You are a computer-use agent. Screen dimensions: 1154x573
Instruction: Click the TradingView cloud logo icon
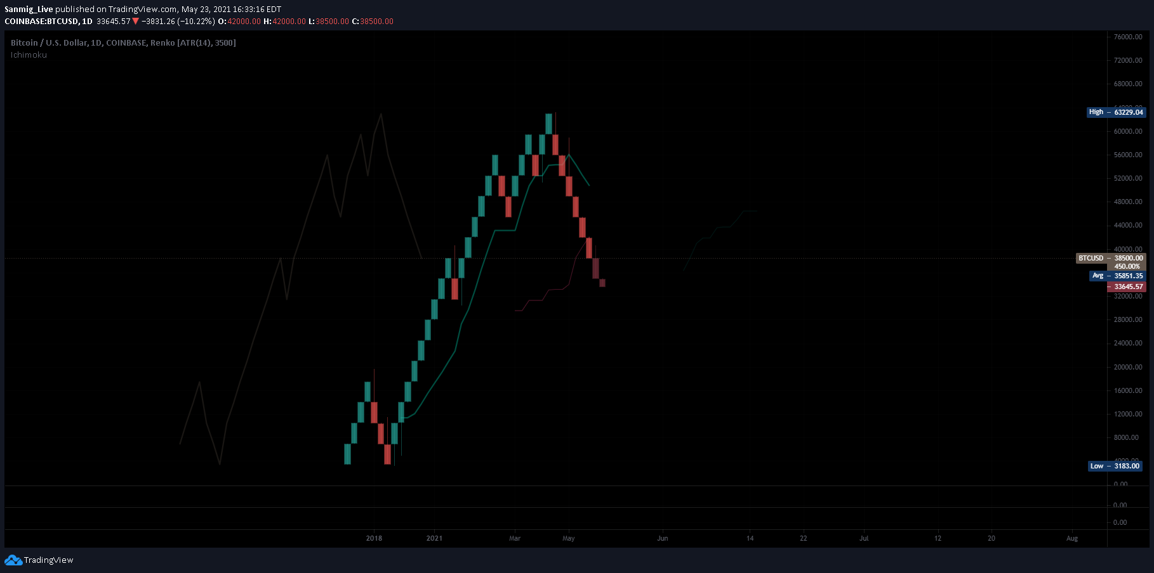click(13, 560)
